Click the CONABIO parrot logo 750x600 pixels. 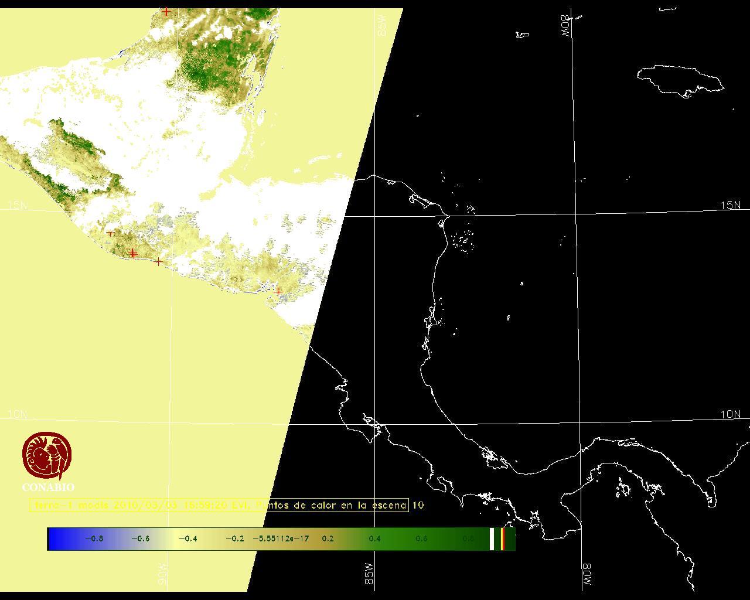(47, 455)
